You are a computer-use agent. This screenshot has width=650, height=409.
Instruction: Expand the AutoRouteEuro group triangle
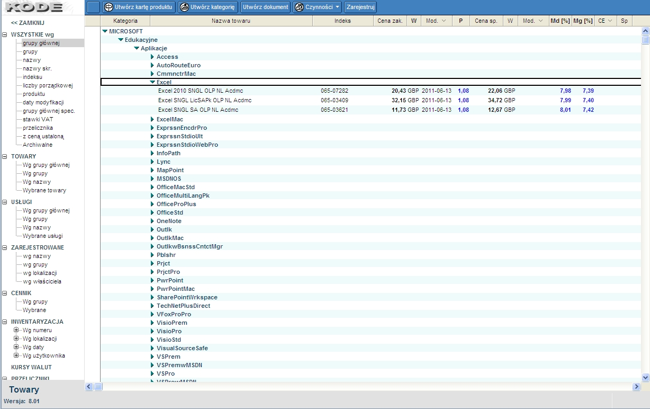tap(152, 65)
